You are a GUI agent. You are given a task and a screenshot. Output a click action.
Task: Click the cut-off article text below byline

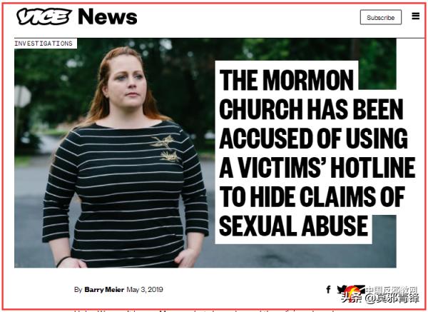(204, 311)
